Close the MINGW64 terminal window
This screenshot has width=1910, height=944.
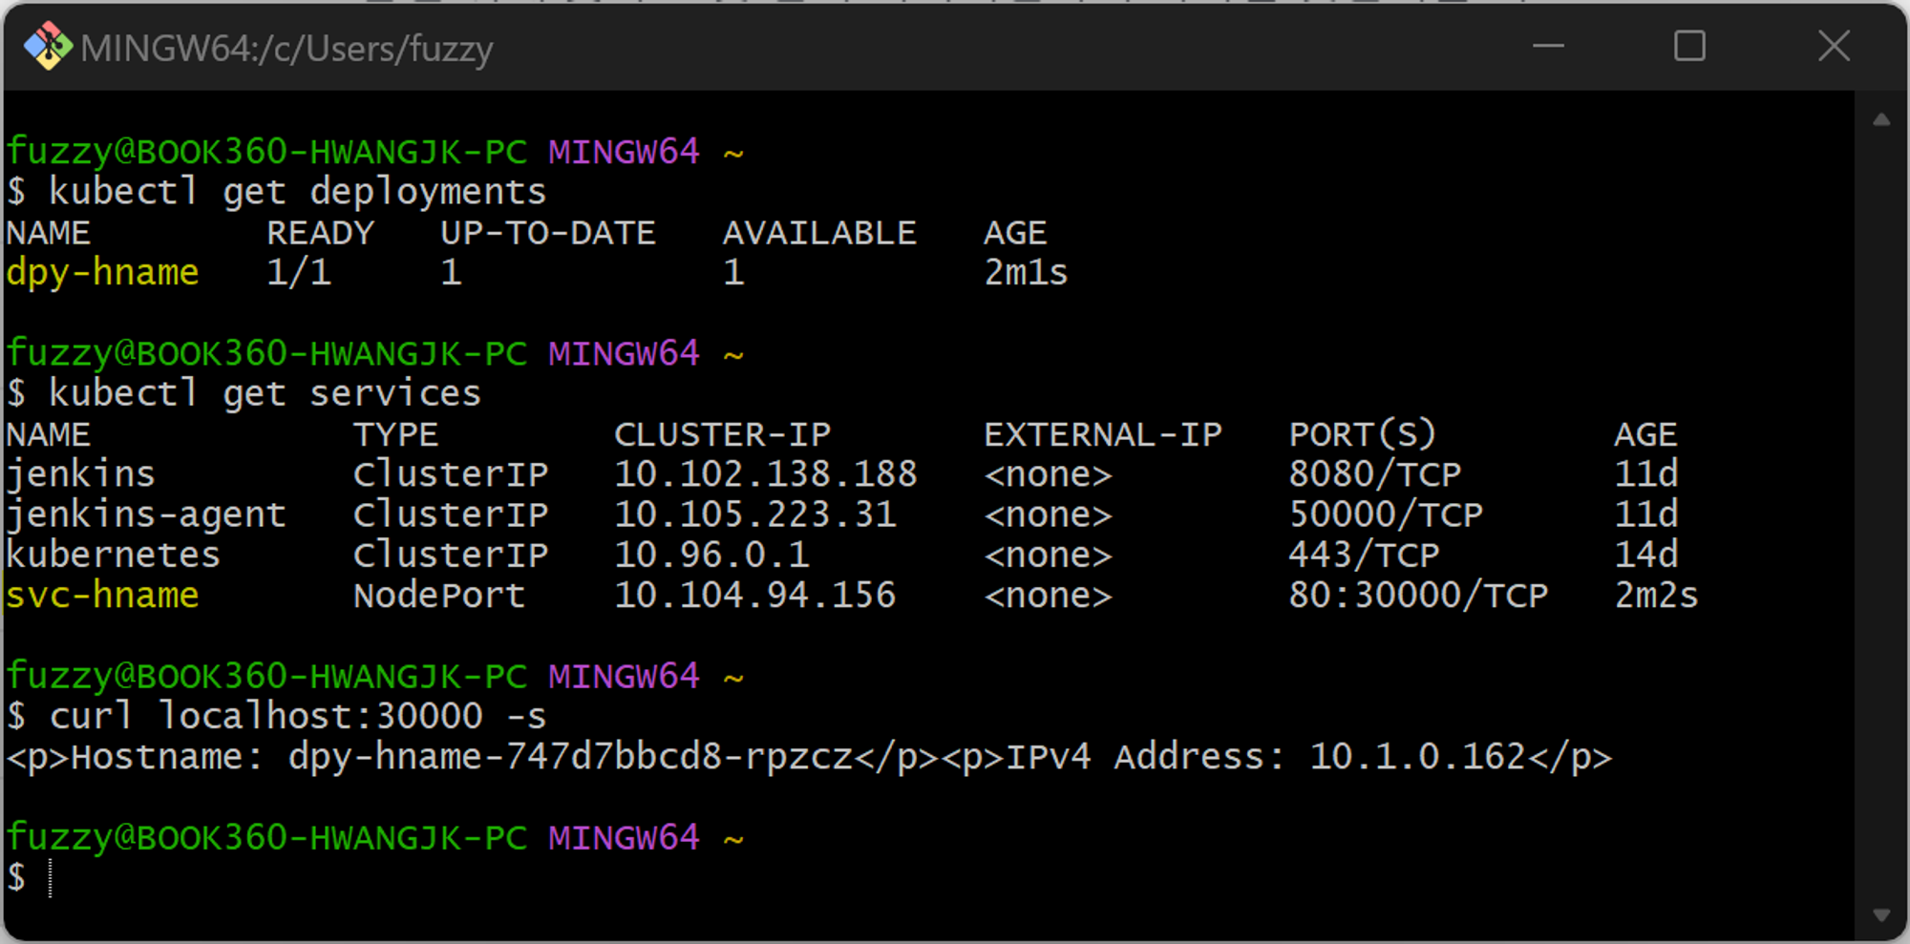(1834, 46)
